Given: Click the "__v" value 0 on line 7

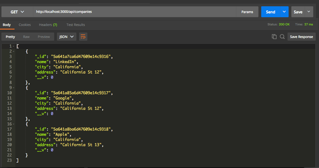Looking at the screenshot, I should [52, 77].
